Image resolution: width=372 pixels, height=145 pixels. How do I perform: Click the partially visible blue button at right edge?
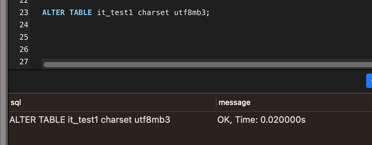pyautogui.click(x=369, y=81)
